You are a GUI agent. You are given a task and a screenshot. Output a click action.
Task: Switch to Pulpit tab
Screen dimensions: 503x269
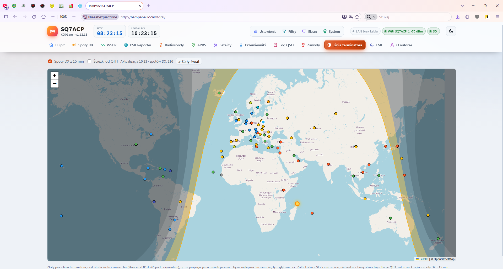(57, 45)
